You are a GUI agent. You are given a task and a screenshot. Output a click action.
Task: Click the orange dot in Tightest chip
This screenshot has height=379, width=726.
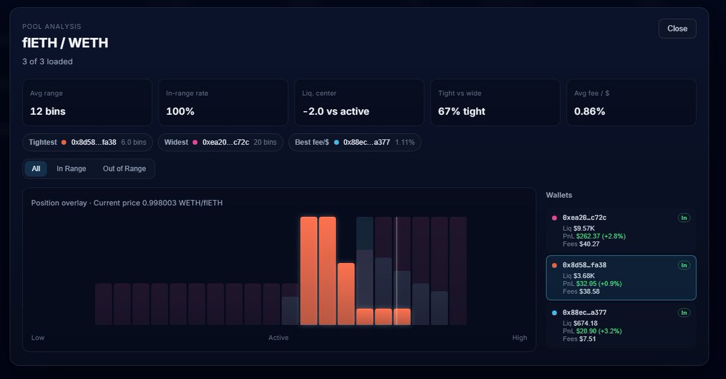64,142
